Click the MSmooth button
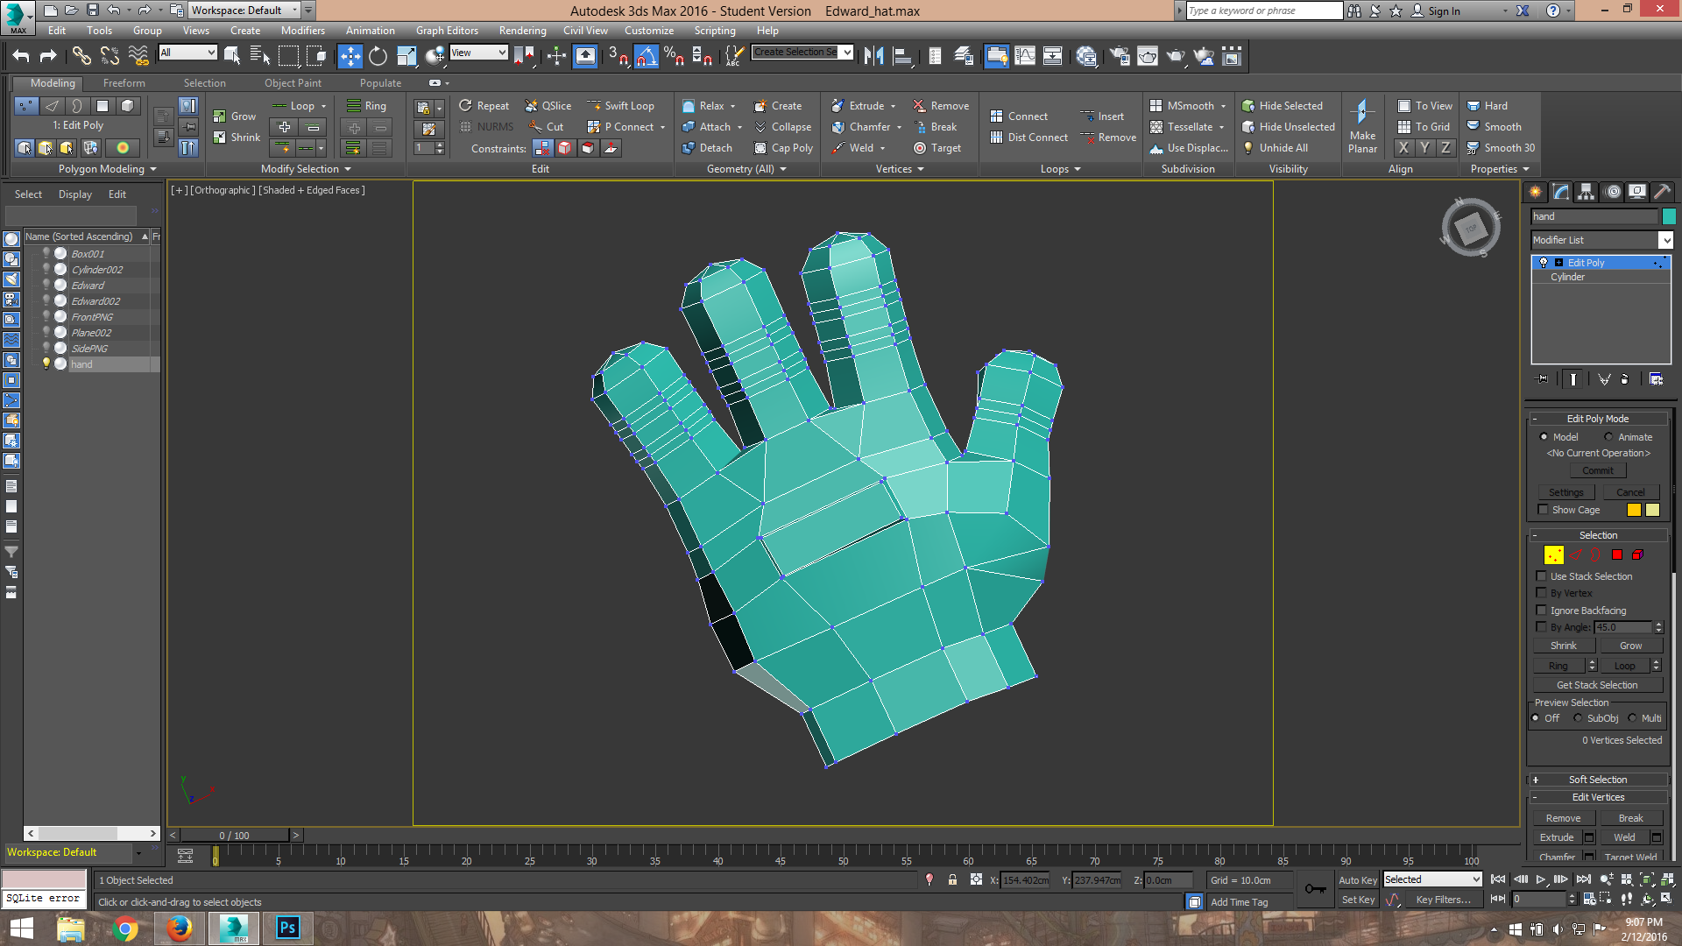Viewport: 1682px width, 946px height. tap(1187, 106)
